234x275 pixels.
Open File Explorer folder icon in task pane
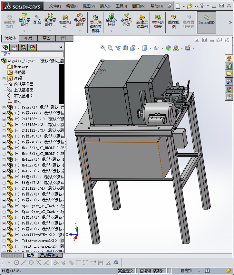pyautogui.click(x=229, y=74)
